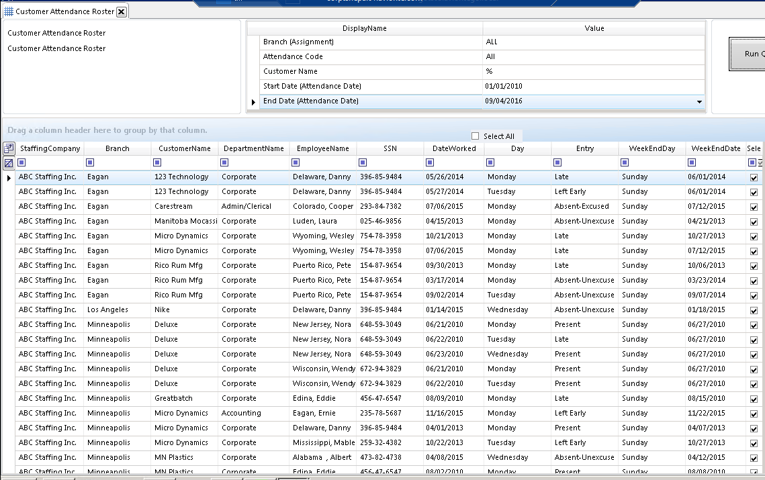The image size is (765, 480).
Task: Select the Attendance Code parameter row label
Action: pos(293,56)
